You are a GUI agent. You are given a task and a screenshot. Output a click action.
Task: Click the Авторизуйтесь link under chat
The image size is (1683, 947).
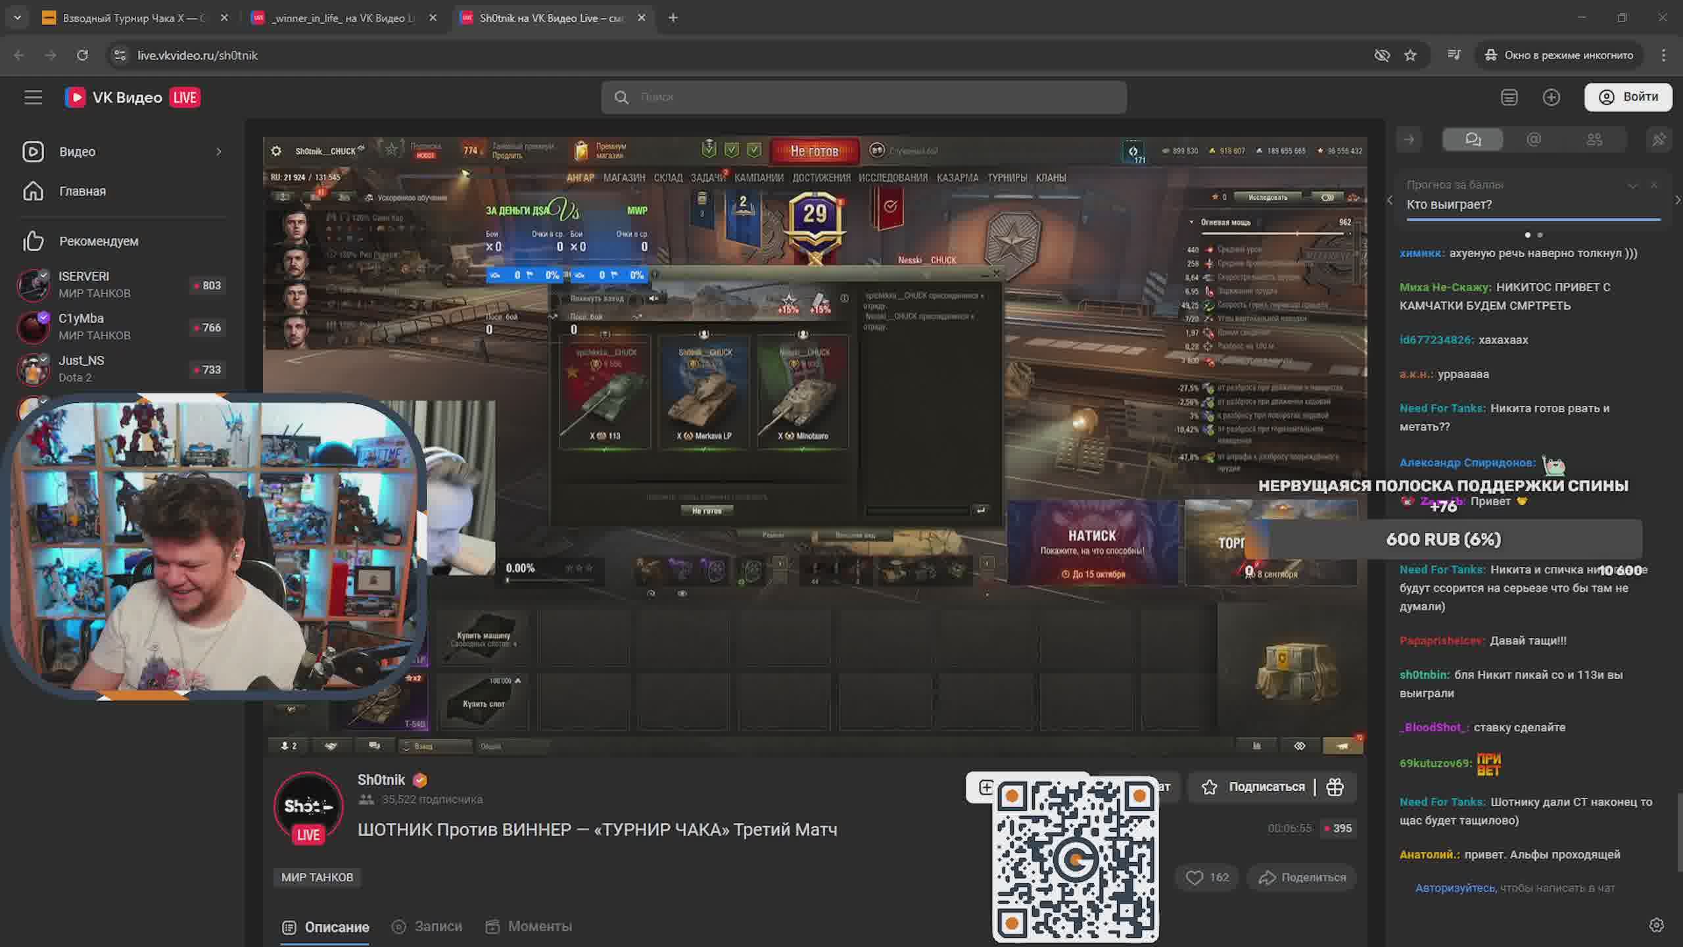[x=1455, y=888]
